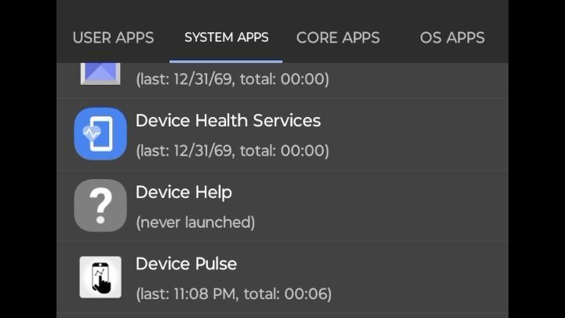565x318 pixels.
Task: Open the Device Health Services app icon
Action: point(100,133)
